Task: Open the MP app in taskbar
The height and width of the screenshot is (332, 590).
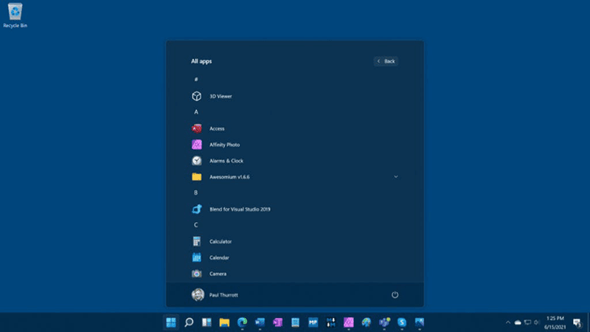Action: (313, 322)
